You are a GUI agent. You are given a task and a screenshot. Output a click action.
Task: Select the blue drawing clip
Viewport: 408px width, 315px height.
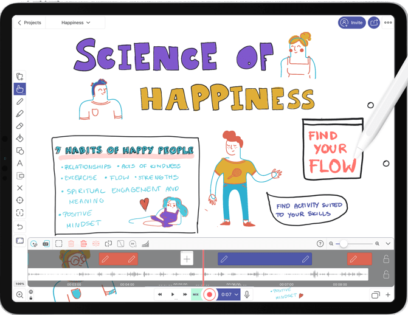pos(265,259)
